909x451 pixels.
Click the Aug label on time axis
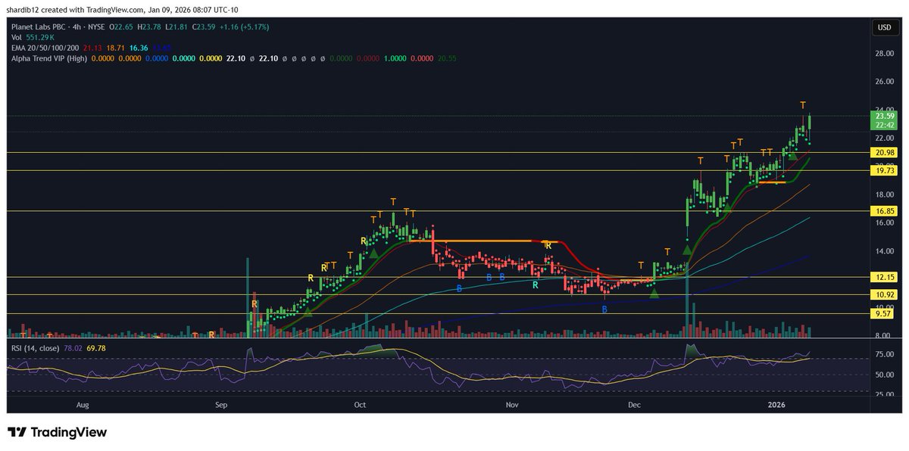tap(83, 405)
